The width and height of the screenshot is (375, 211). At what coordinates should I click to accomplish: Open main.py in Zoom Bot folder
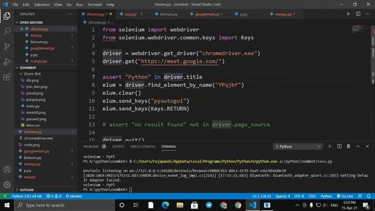(x=33, y=106)
